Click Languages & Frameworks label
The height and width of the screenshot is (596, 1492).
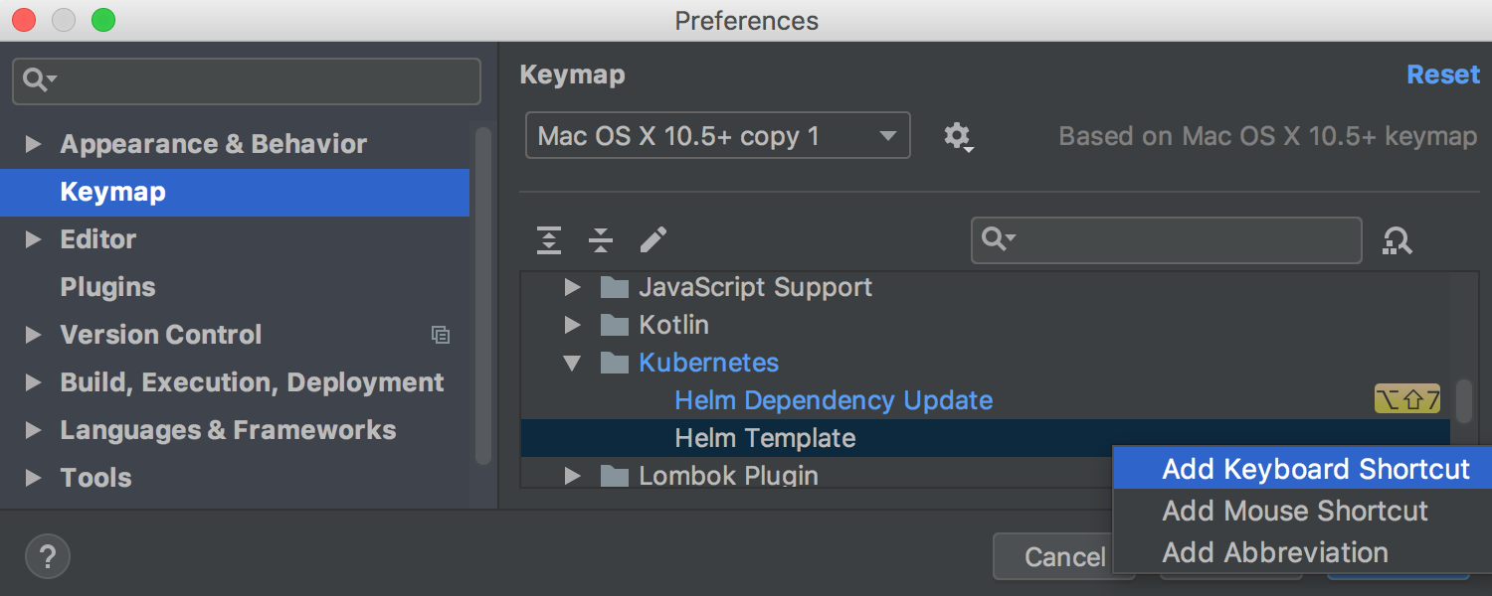coord(228,430)
